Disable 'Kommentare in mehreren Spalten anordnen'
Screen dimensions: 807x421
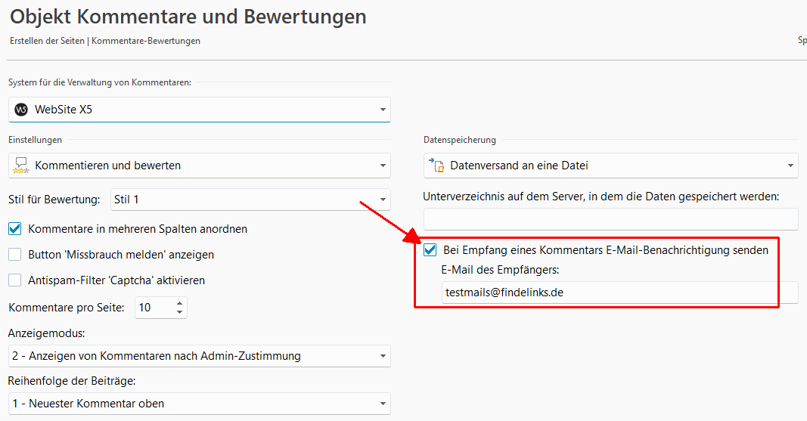pos(15,228)
